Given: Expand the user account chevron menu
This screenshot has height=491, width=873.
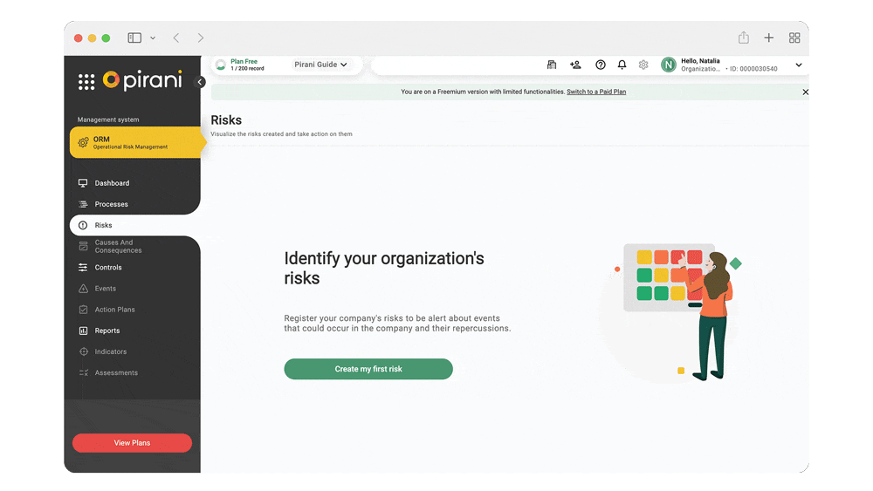Looking at the screenshot, I should pyautogui.click(x=798, y=65).
